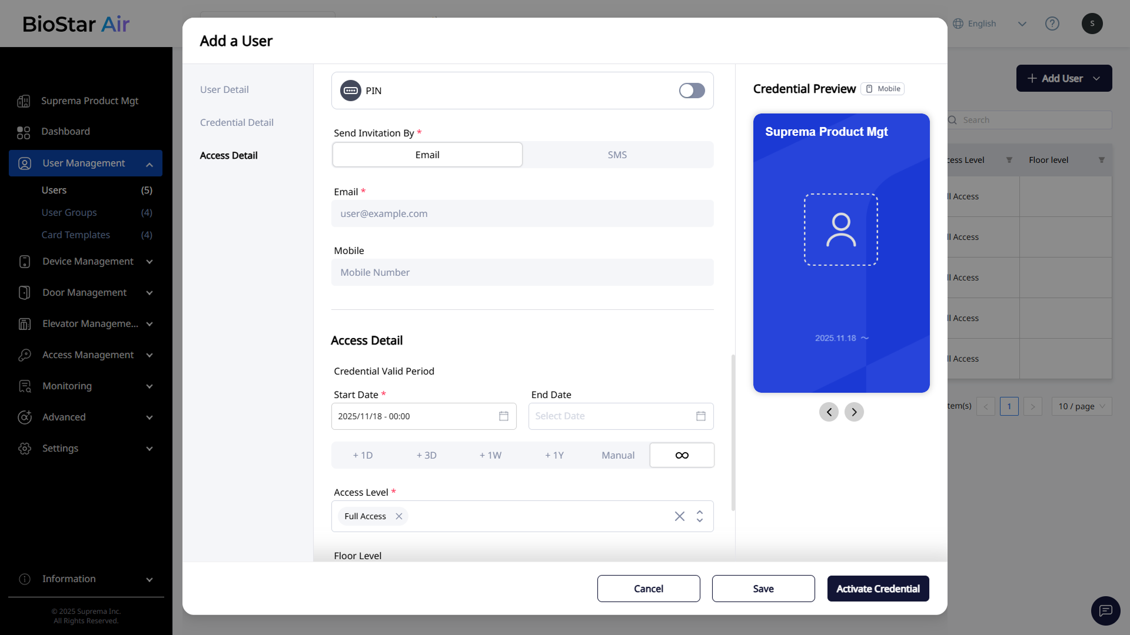This screenshot has height=635, width=1130.
Task: Open the chat support icon
Action: point(1105,610)
